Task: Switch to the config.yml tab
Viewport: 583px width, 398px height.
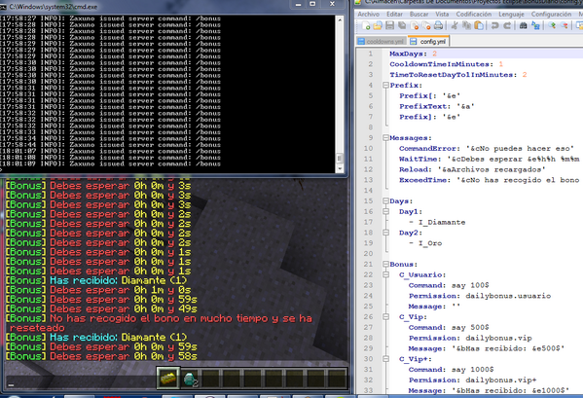Action: click(x=428, y=41)
